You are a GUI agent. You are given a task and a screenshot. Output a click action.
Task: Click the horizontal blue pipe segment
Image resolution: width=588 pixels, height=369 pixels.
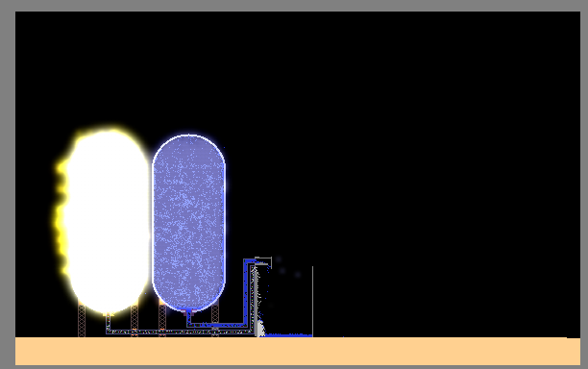(x=216, y=325)
